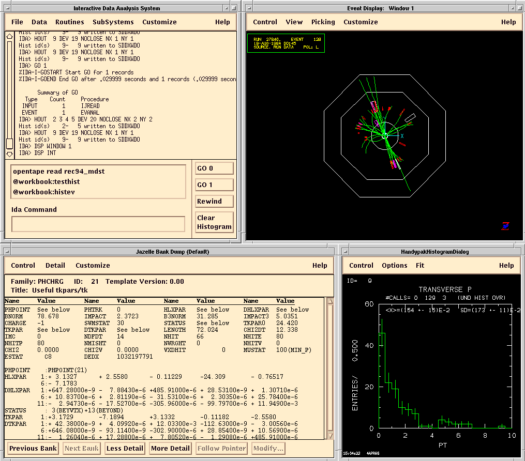
Task: Click the Z axis indicator in Event Display
Action: [505, 226]
